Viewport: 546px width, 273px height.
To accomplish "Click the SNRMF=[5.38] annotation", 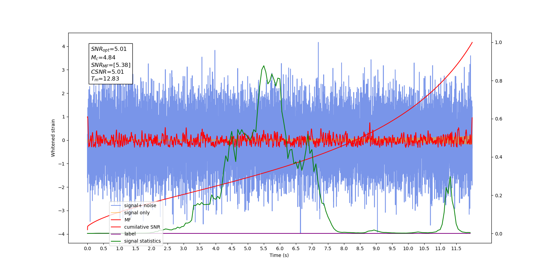I will point(111,65).
